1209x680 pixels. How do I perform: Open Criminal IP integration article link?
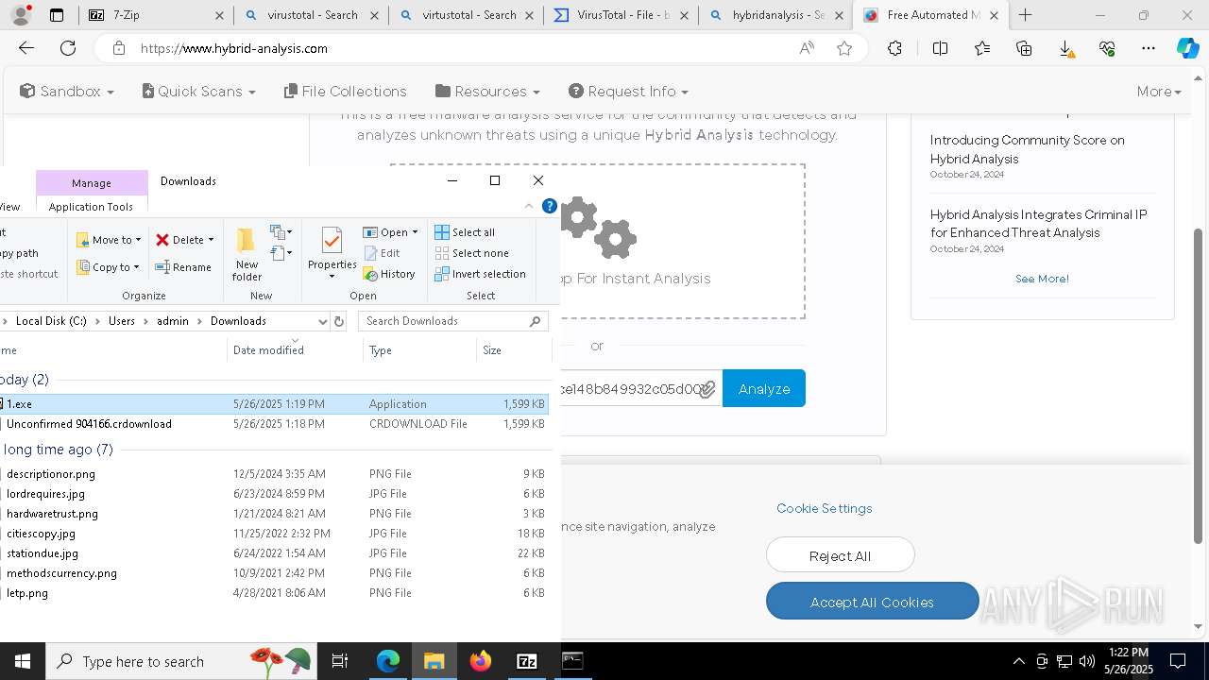pos(1038,224)
